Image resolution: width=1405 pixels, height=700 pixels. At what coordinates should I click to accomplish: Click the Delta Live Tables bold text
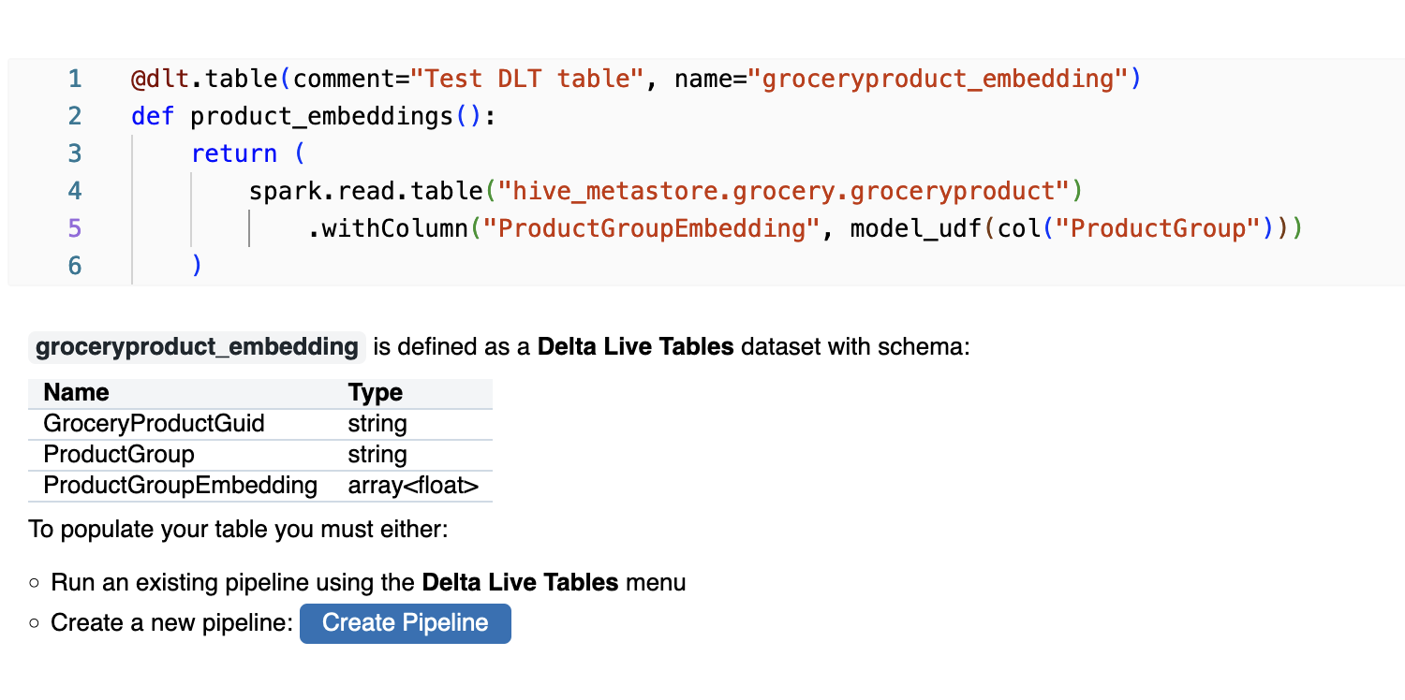click(x=635, y=345)
